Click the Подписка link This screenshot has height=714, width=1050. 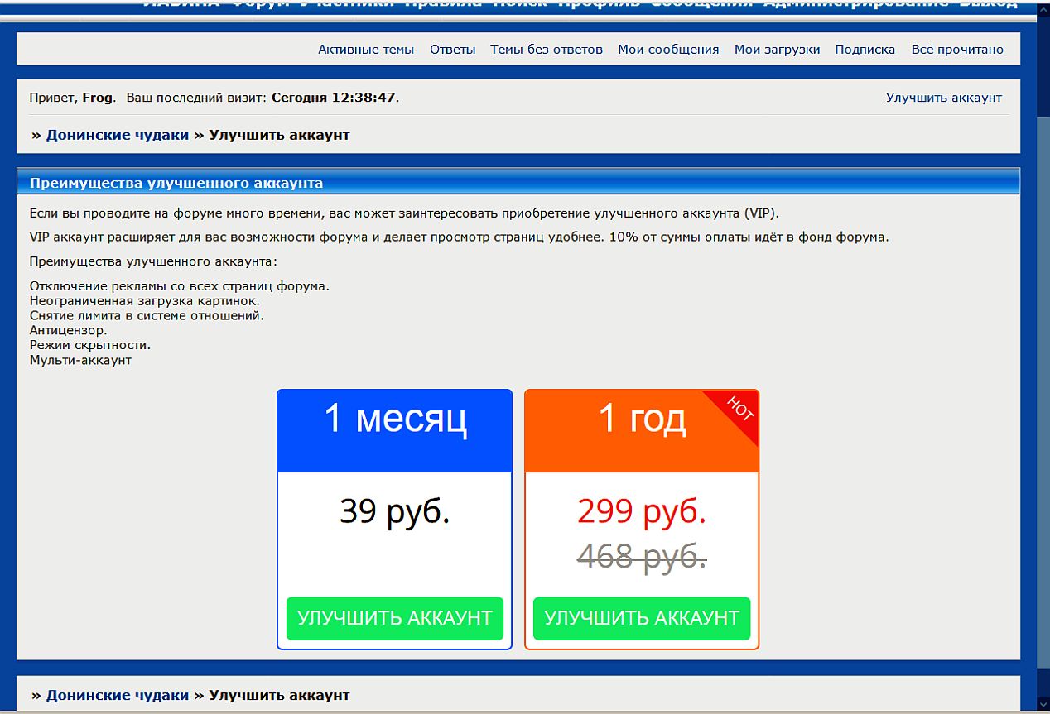click(865, 50)
